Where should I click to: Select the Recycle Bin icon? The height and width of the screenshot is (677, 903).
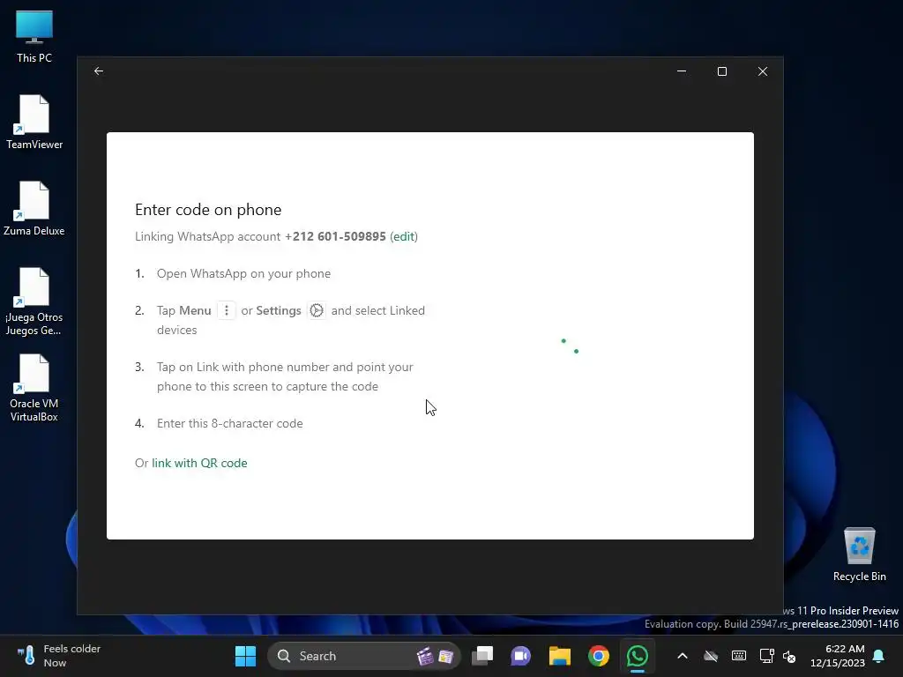click(x=859, y=554)
